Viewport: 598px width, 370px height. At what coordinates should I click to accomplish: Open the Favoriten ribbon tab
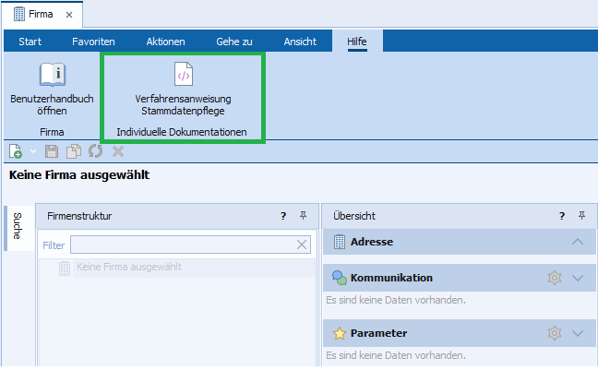93,42
